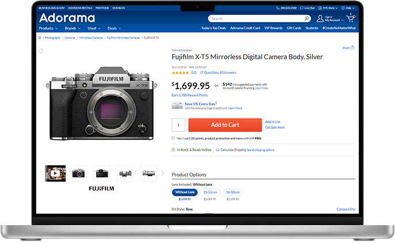Viewport: 395px width, 243px height.
Task: Click the Calculate Shipping truck icon
Action: click(218, 150)
